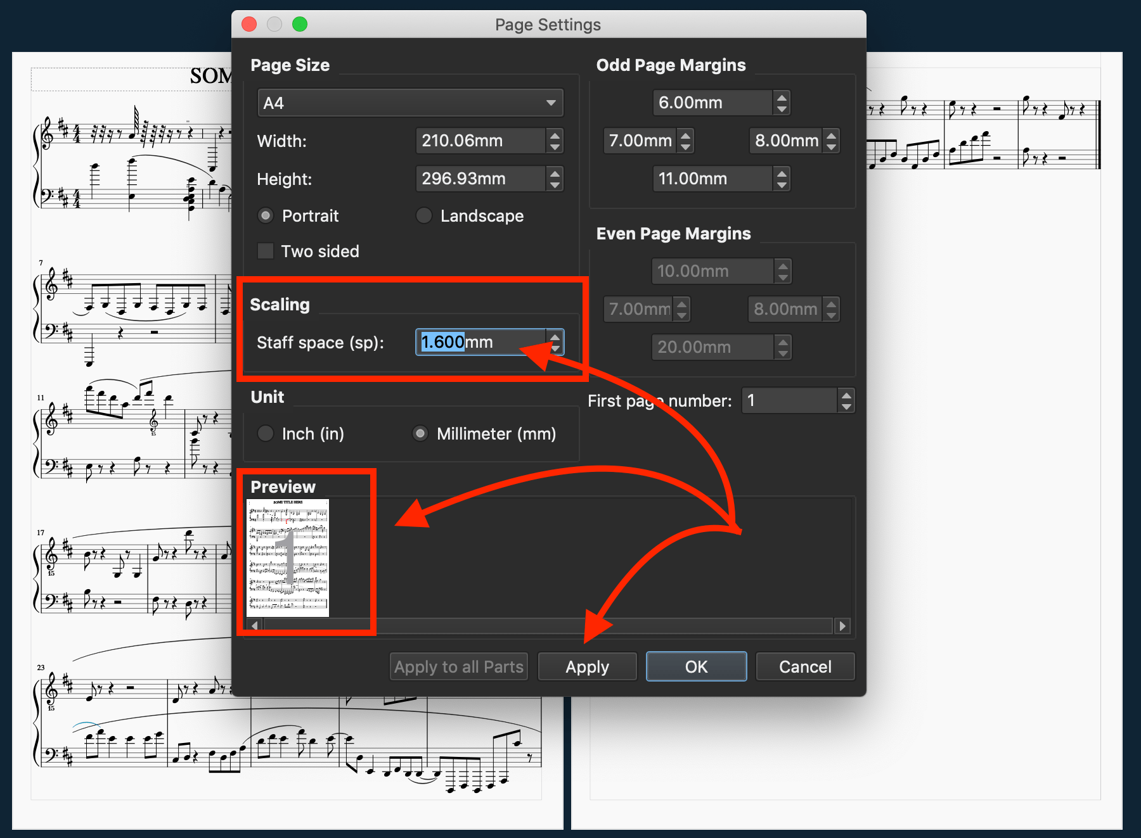Enable the Two sided option
The height and width of the screenshot is (838, 1141).
pyautogui.click(x=266, y=251)
